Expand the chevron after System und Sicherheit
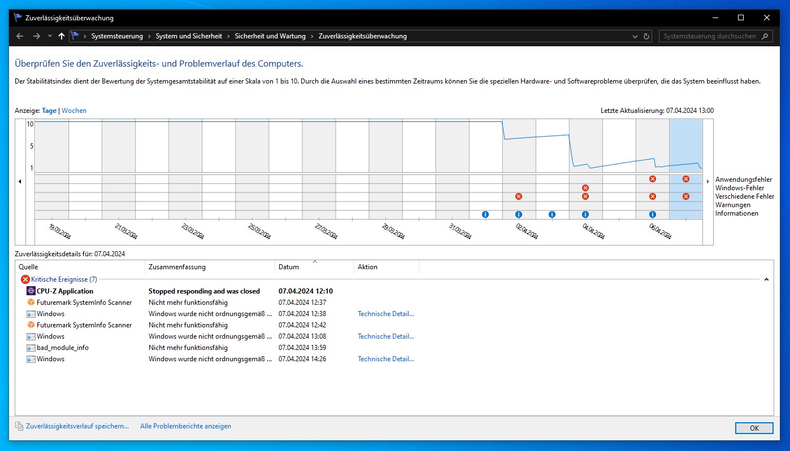 [228, 36]
